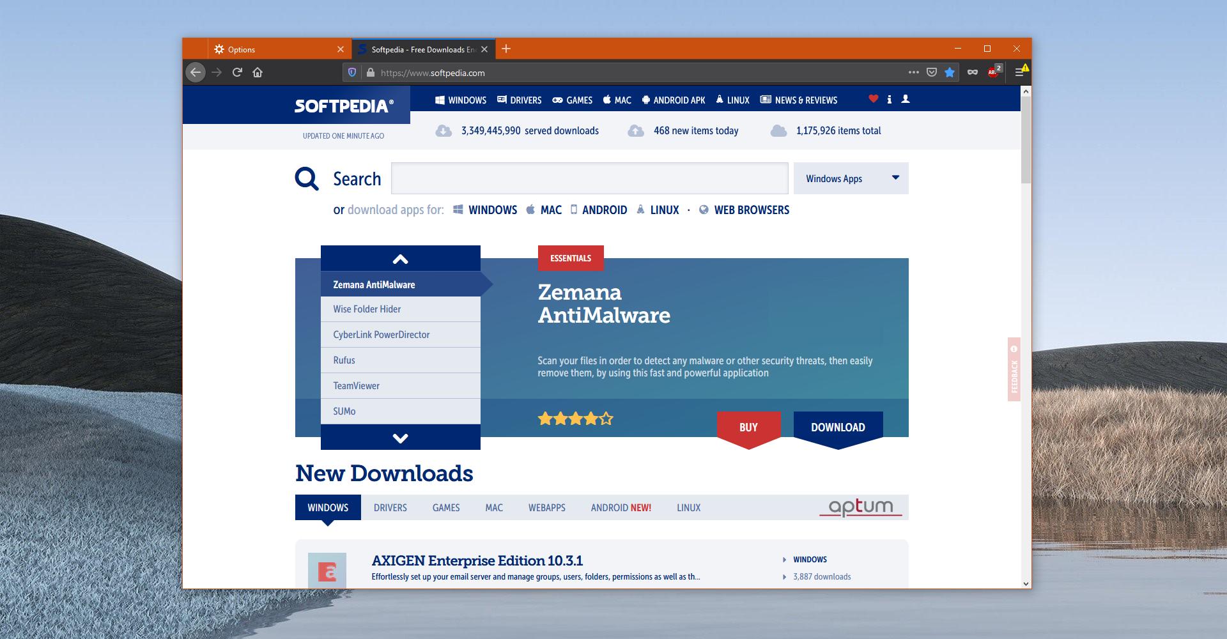Click the AXIGEN app icon thumbnail
Image resolution: width=1227 pixels, height=639 pixels.
[x=327, y=570]
